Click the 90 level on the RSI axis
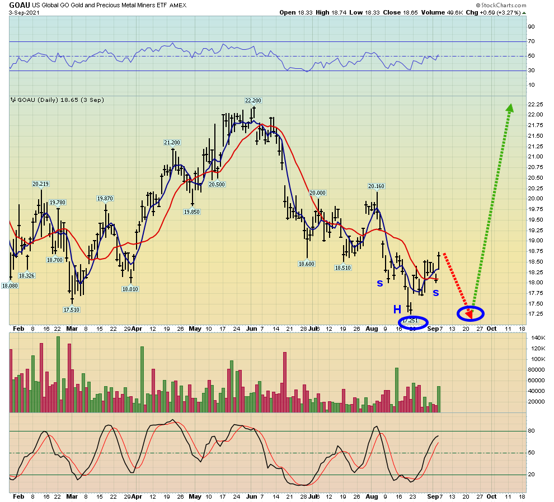554x502 pixels. click(x=532, y=27)
